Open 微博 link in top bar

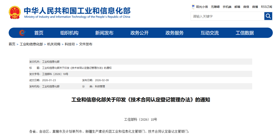point(255,7)
